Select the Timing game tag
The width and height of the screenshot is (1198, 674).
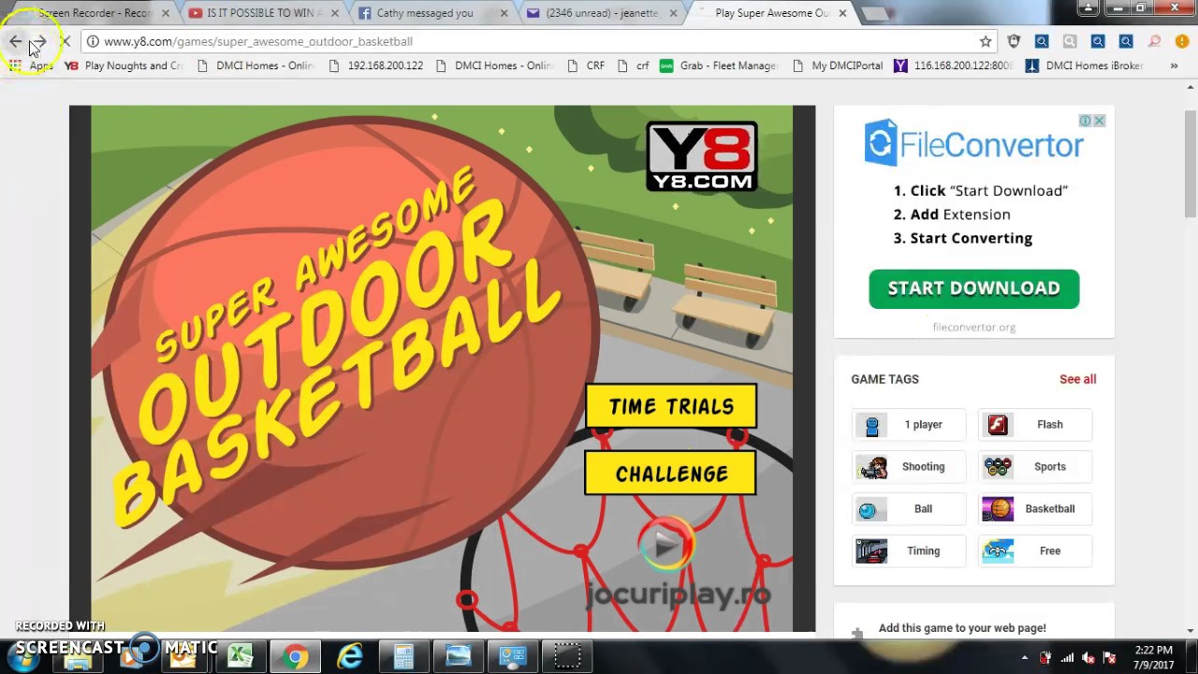pos(911,550)
